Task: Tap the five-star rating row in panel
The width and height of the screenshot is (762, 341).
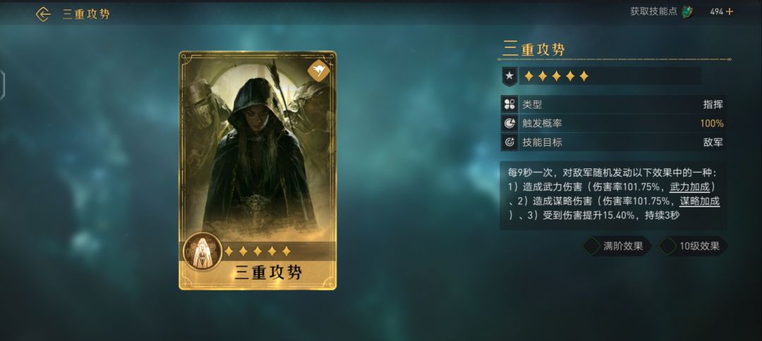Action: 556,76
